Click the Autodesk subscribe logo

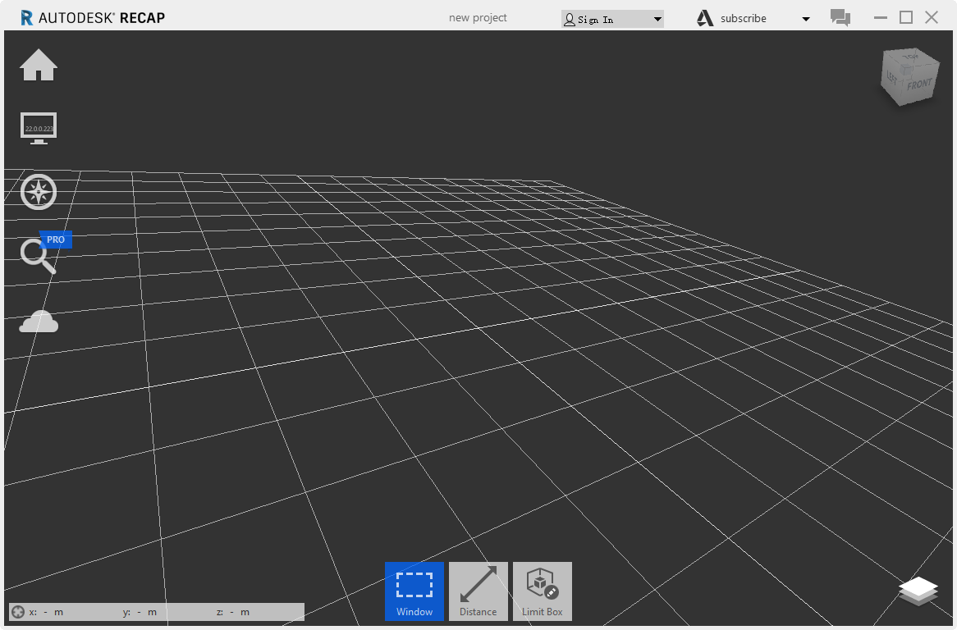point(705,18)
